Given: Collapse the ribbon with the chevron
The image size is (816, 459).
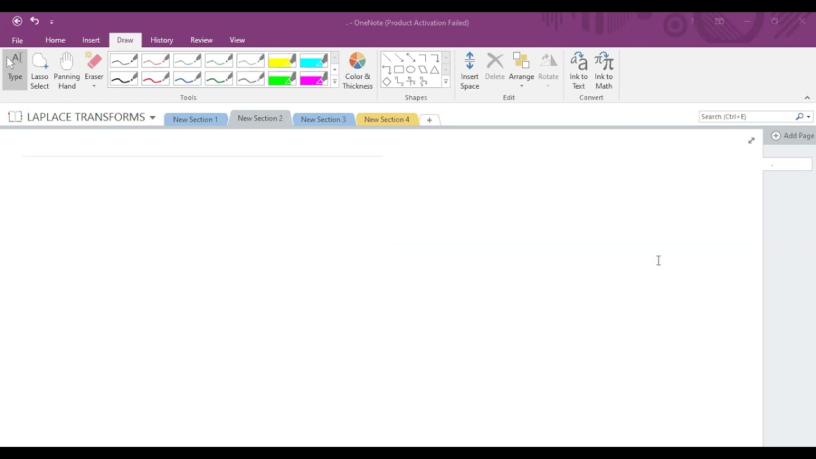Looking at the screenshot, I should 807,98.
